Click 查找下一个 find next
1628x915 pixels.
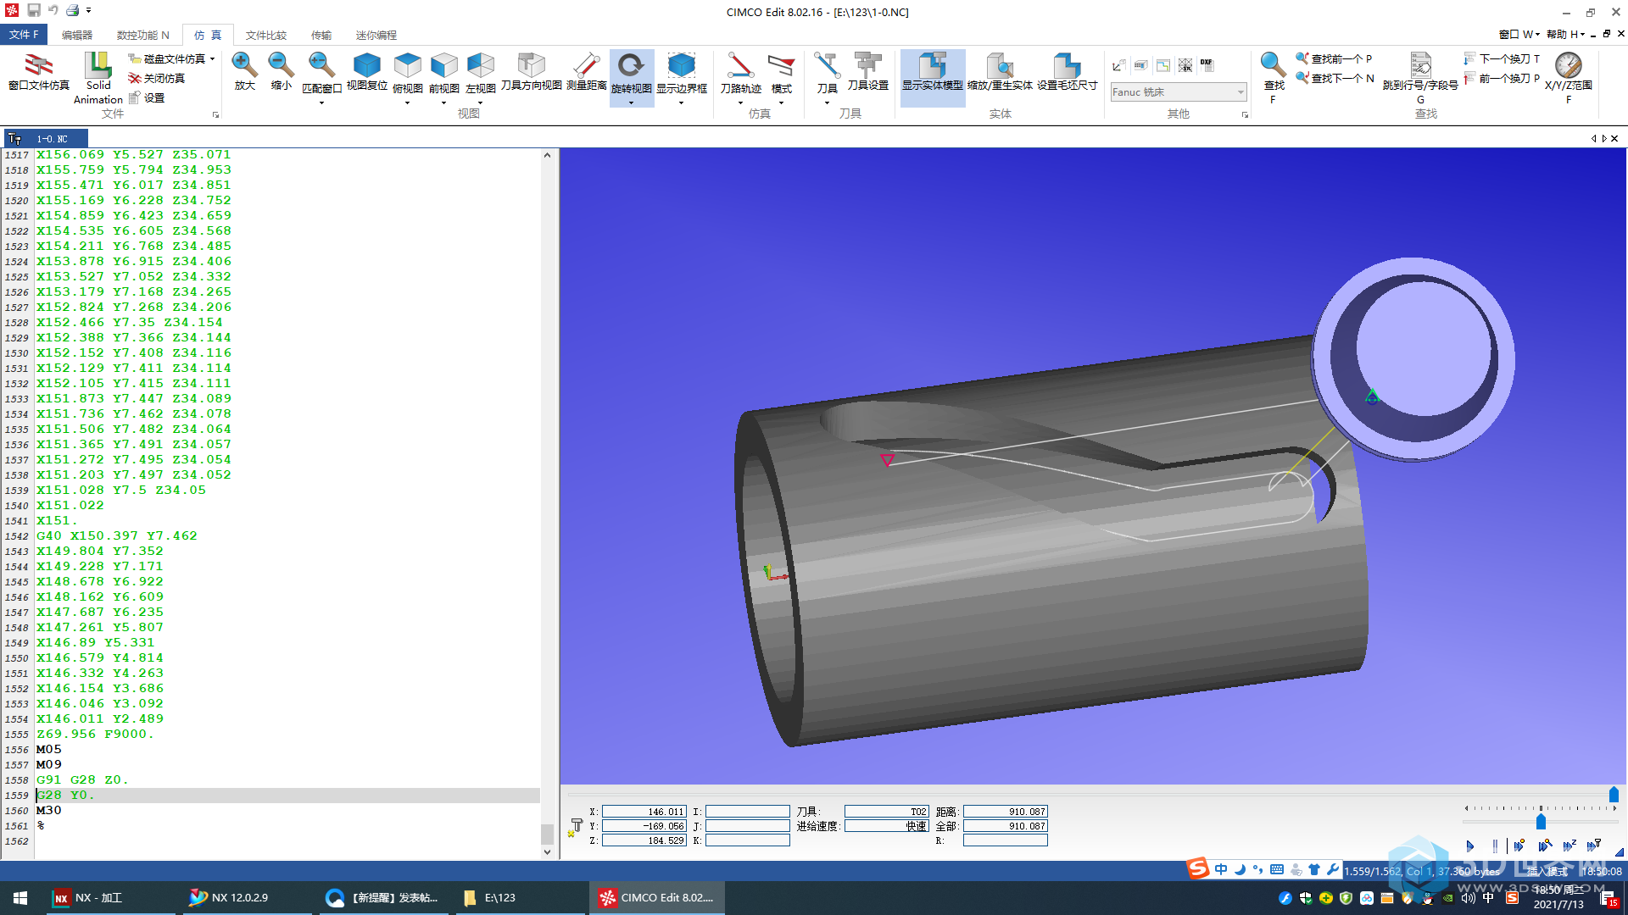click(1335, 78)
